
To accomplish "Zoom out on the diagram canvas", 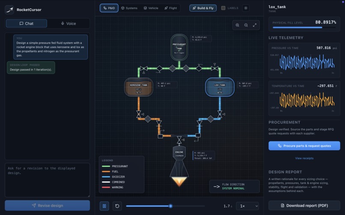I will pyautogui.click(x=246, y=25).
